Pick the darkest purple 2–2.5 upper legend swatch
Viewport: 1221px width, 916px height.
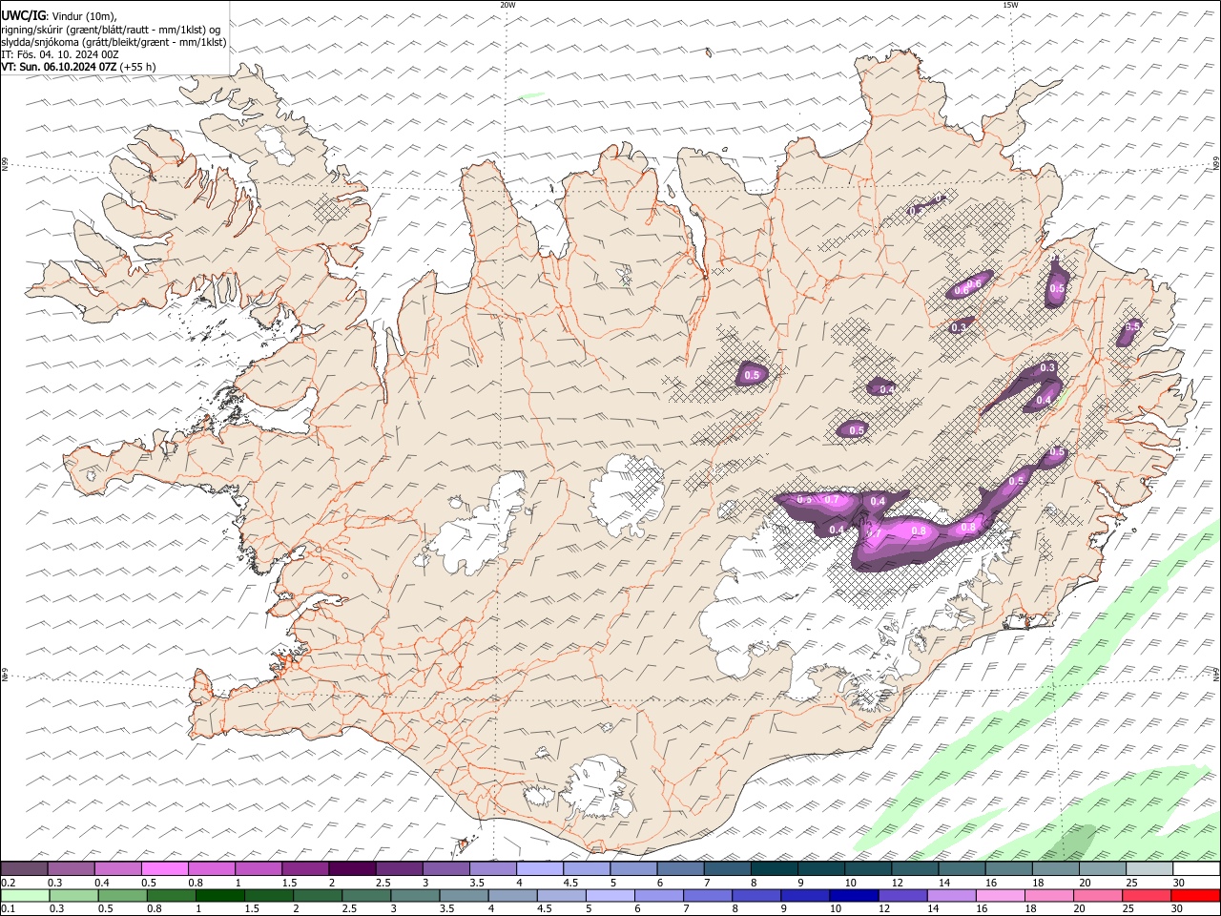click(x=352, y=869)
